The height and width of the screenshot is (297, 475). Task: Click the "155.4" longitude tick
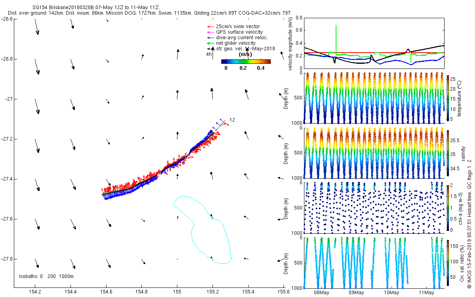point(248,293)
